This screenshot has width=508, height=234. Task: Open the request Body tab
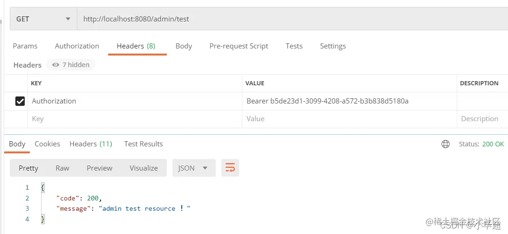point(184,46)
